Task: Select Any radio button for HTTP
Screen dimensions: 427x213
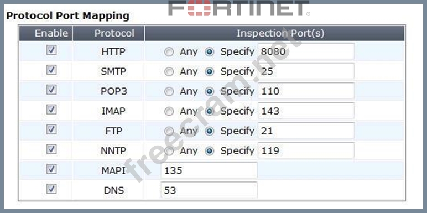Action: (x=169, y=52)
